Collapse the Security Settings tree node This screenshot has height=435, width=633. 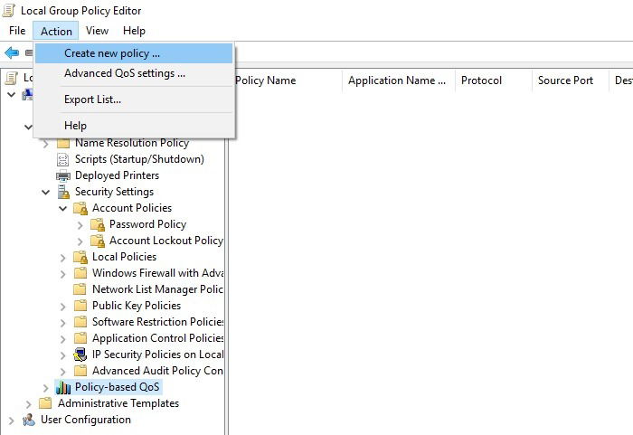[46, 193]
